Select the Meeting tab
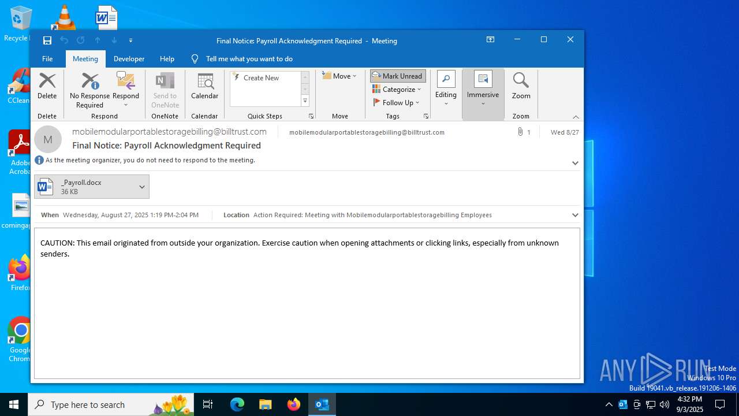 click(x=85, y=58)
